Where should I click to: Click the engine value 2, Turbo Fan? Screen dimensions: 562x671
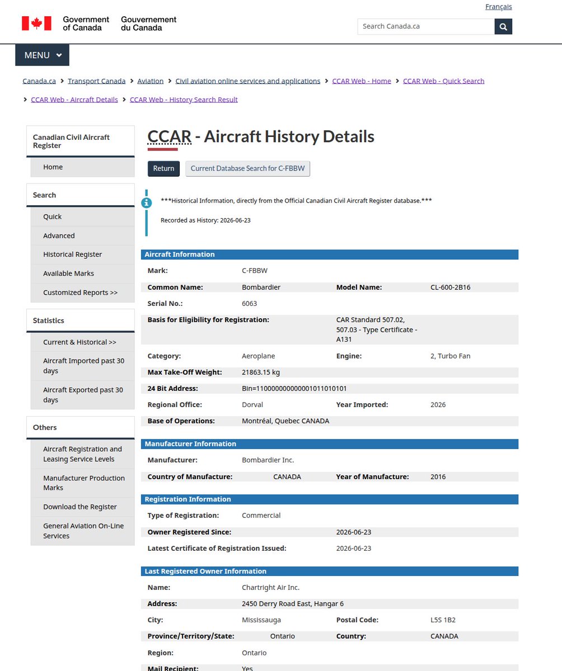450,356
